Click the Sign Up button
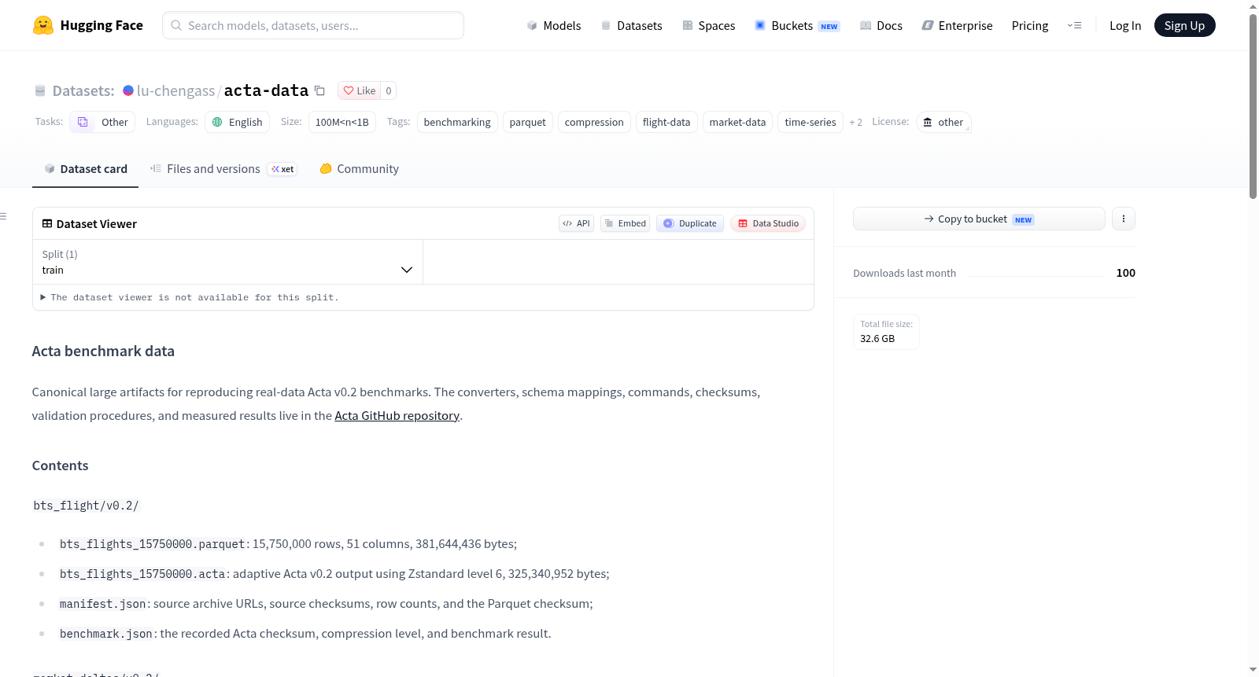1259x677 pixels. point(1184,25)
